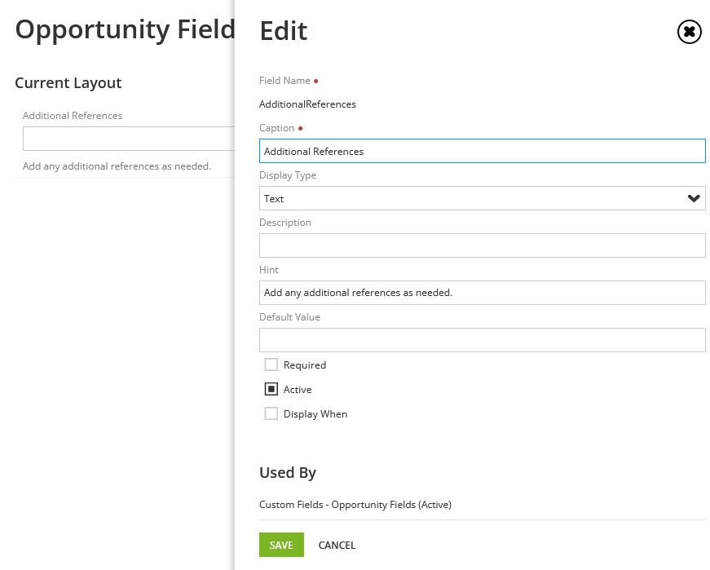Viewport: 710px width, 570px height.
Task: Click the Default Value input field
Action: coord(483,340)
